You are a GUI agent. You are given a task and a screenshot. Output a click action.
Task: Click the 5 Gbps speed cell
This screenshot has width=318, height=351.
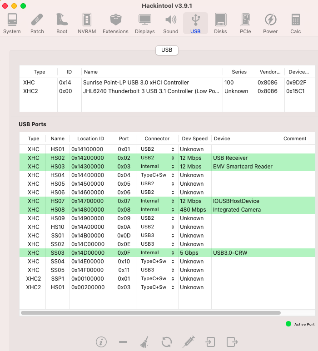pyautogui.click(x=189, y=253)
